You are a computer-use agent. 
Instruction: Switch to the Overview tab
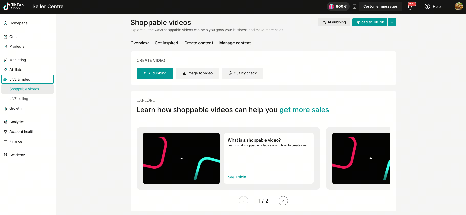[x=140, y=43]
